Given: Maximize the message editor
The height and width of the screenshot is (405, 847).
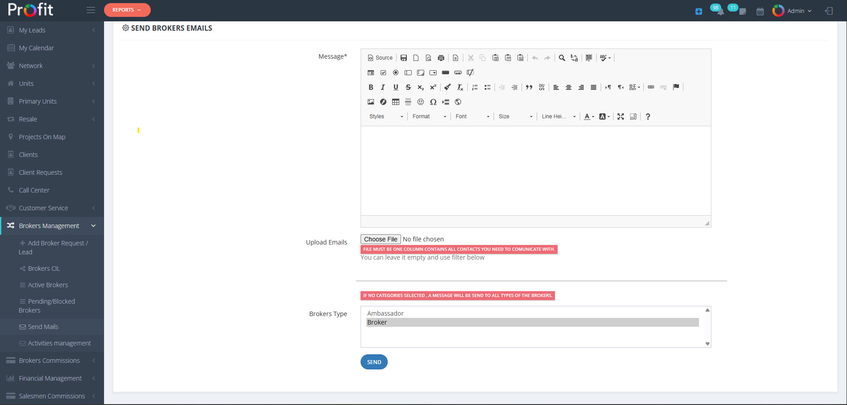Looking at the screenshot, I should pyautogui.click(x=621, y=116).
